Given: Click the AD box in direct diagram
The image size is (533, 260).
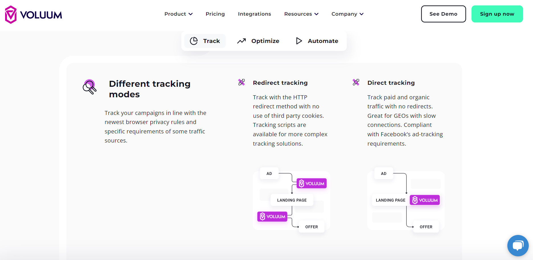Looking at the screenshot, I should click(384, 174).
